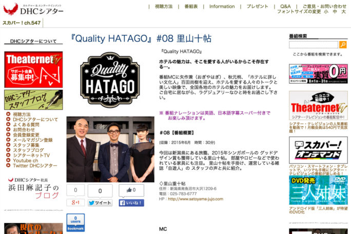Click the page title Quality HATAGO #08 里山十帖

[141, 38]
